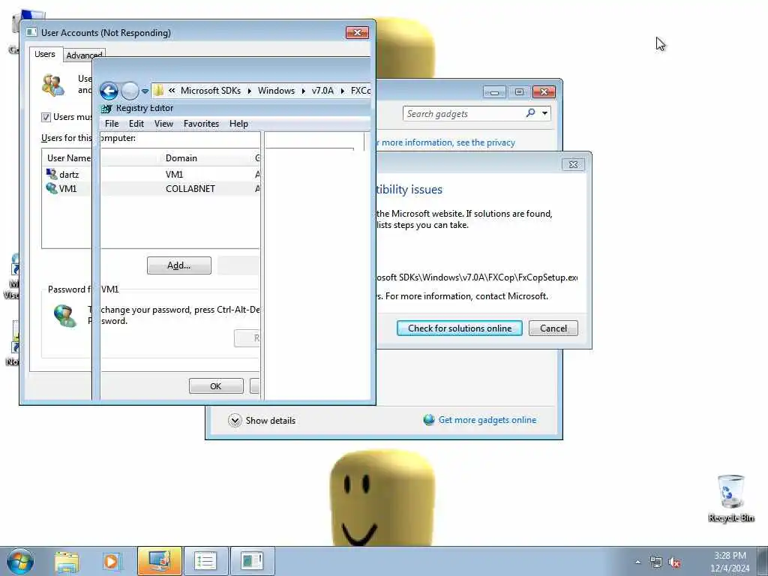The height and width of the screenshot is (576, 768).
Task: Click the User Name column header
Action: pyautogui.click(x=68, y=158)
